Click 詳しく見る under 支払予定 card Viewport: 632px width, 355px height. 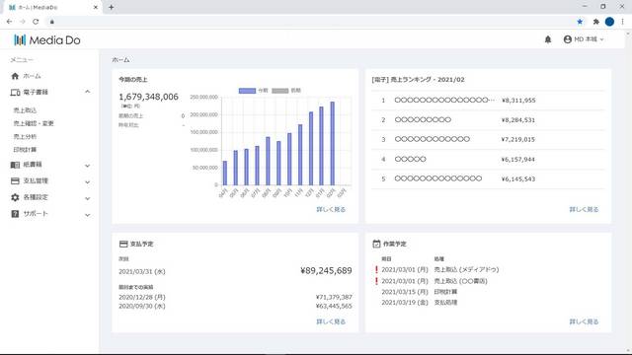coord(331,321)
